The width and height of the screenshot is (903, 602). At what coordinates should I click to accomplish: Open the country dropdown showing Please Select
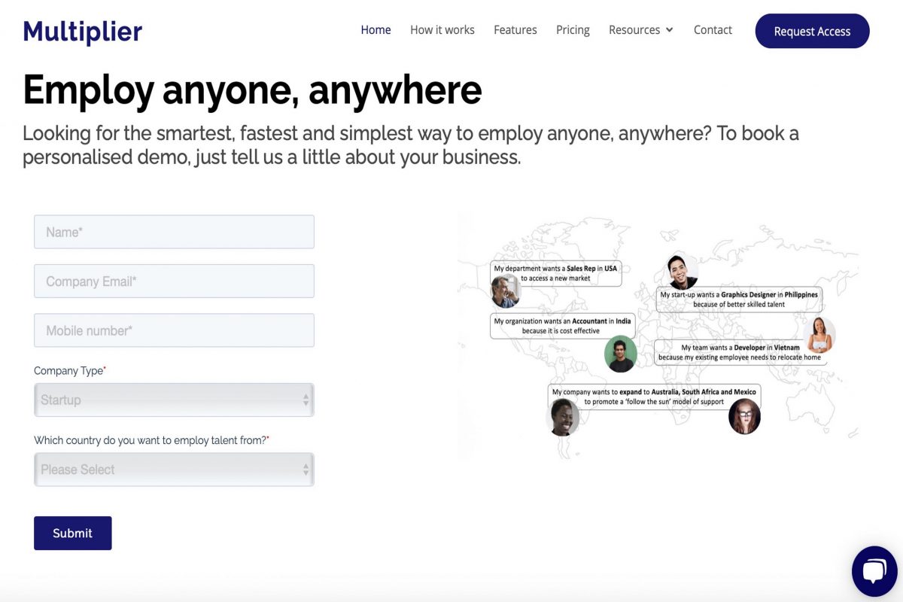pos(174,470)
